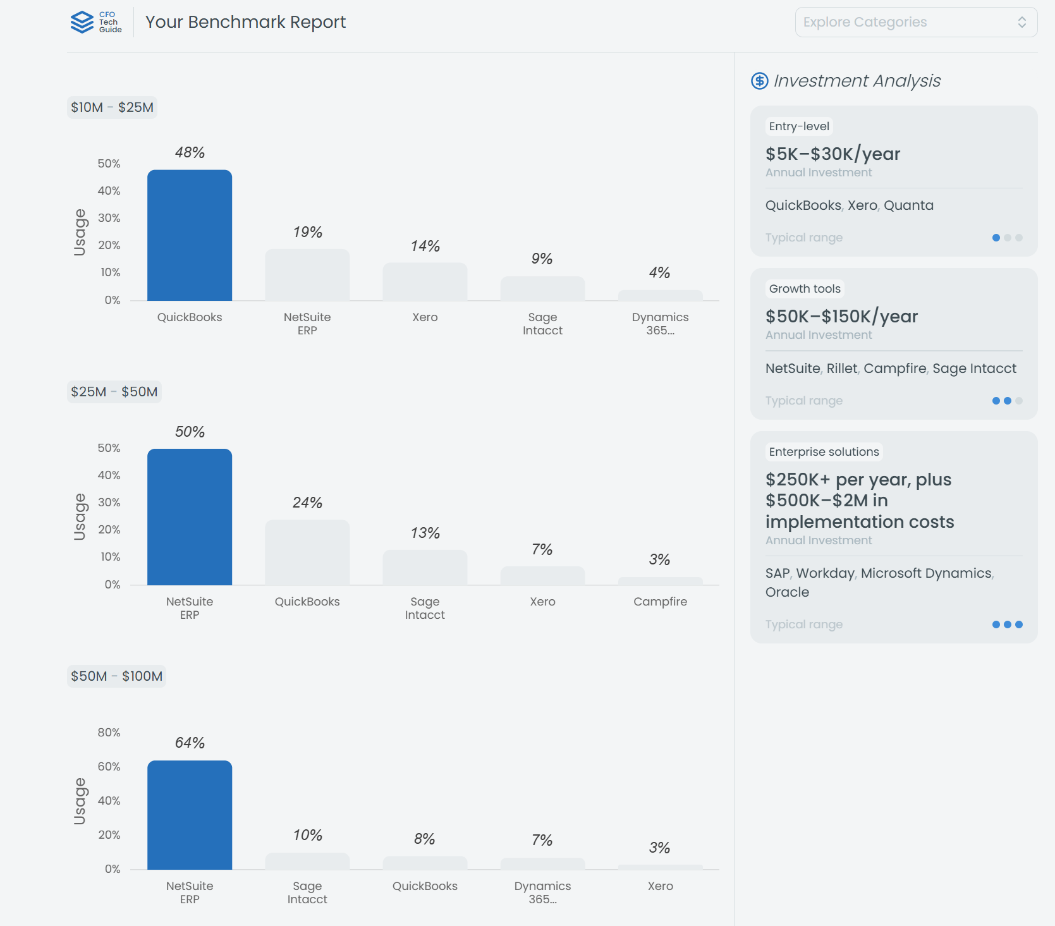Click the Xero bar showing 7%

(x=542, y=576)
